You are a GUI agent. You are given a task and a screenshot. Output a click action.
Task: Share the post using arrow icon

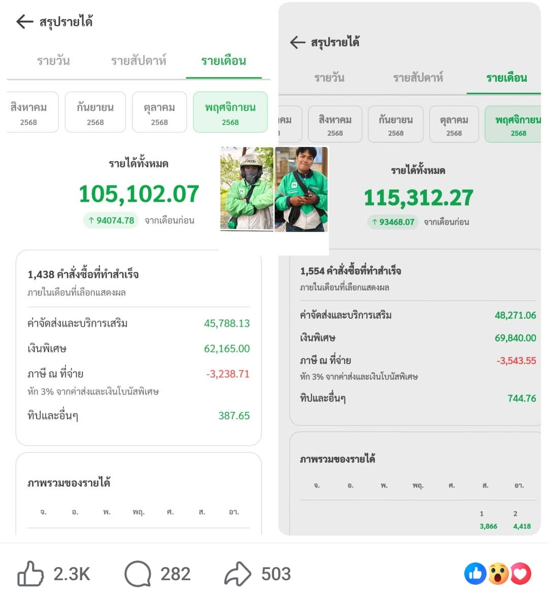click(x=237, y=574)
